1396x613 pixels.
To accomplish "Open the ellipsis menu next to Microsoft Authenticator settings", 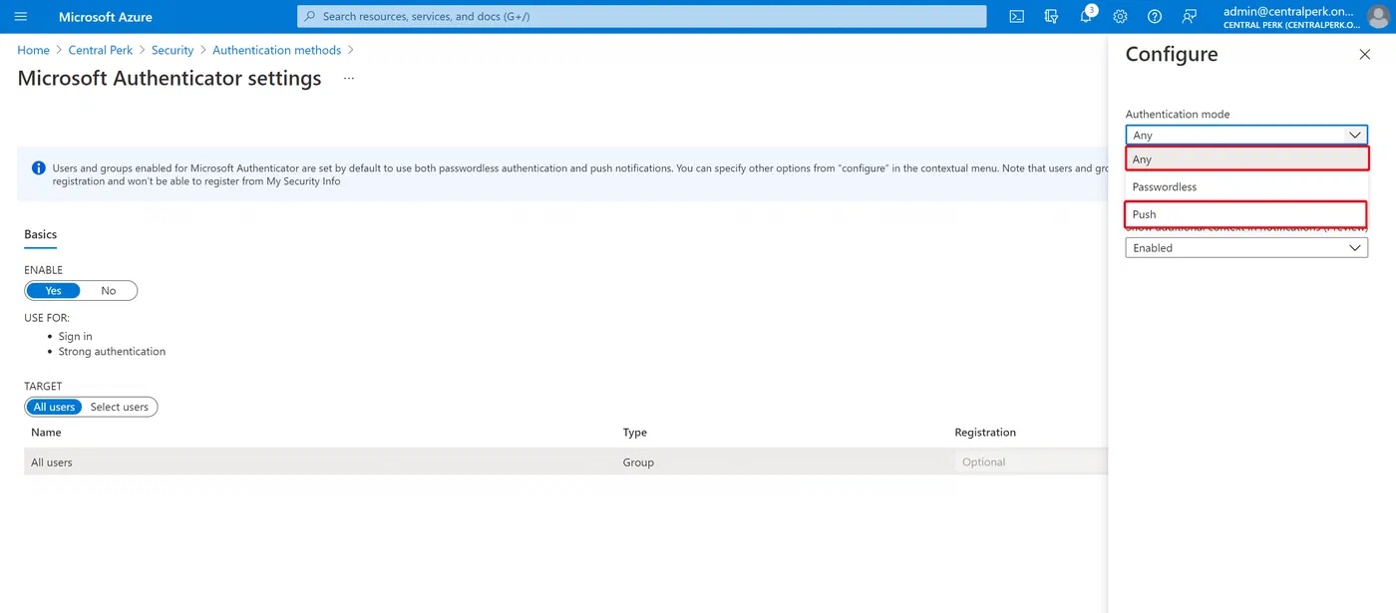I will point(349,78).
